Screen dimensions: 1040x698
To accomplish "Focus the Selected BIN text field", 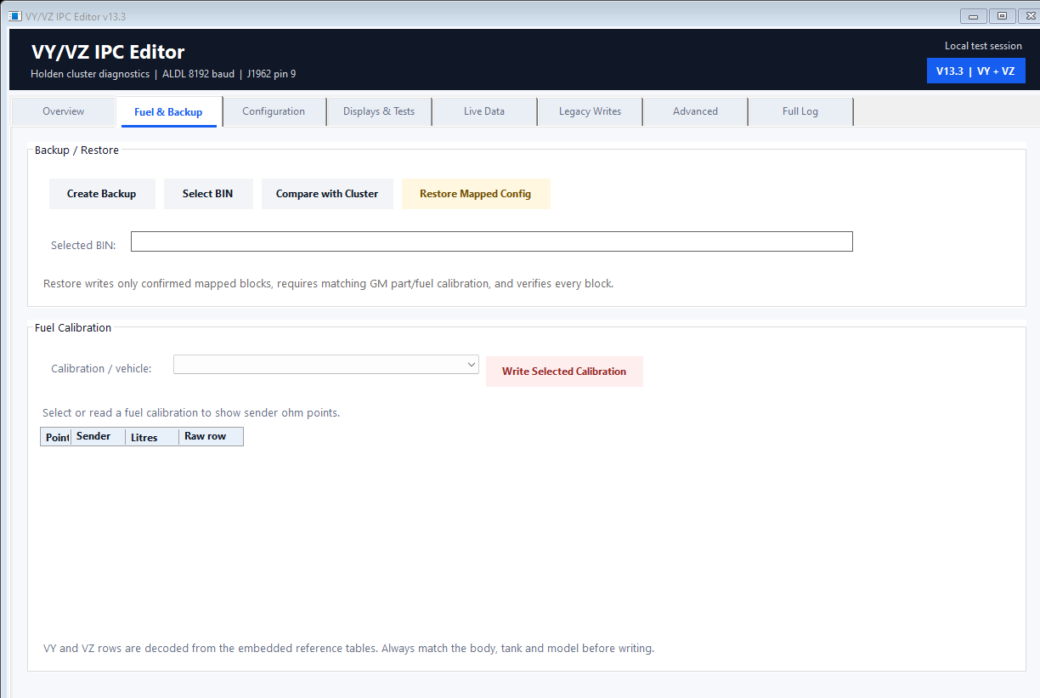I will pyautogui.click(x=491, y=241).
